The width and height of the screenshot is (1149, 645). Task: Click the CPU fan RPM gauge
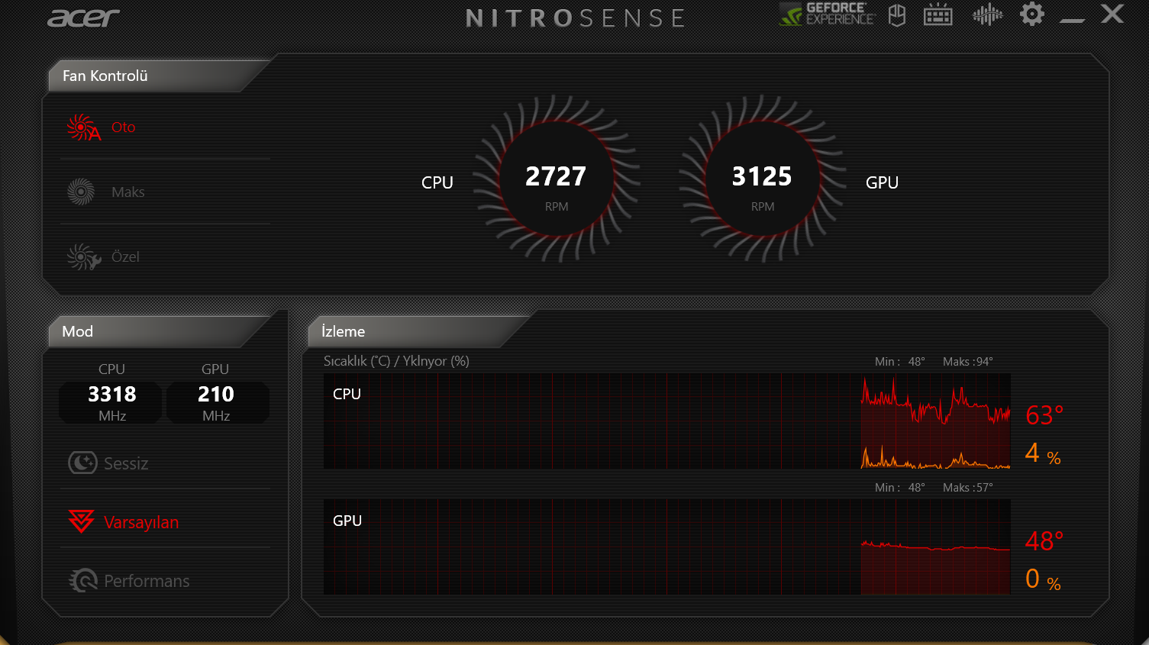(556, 179)
